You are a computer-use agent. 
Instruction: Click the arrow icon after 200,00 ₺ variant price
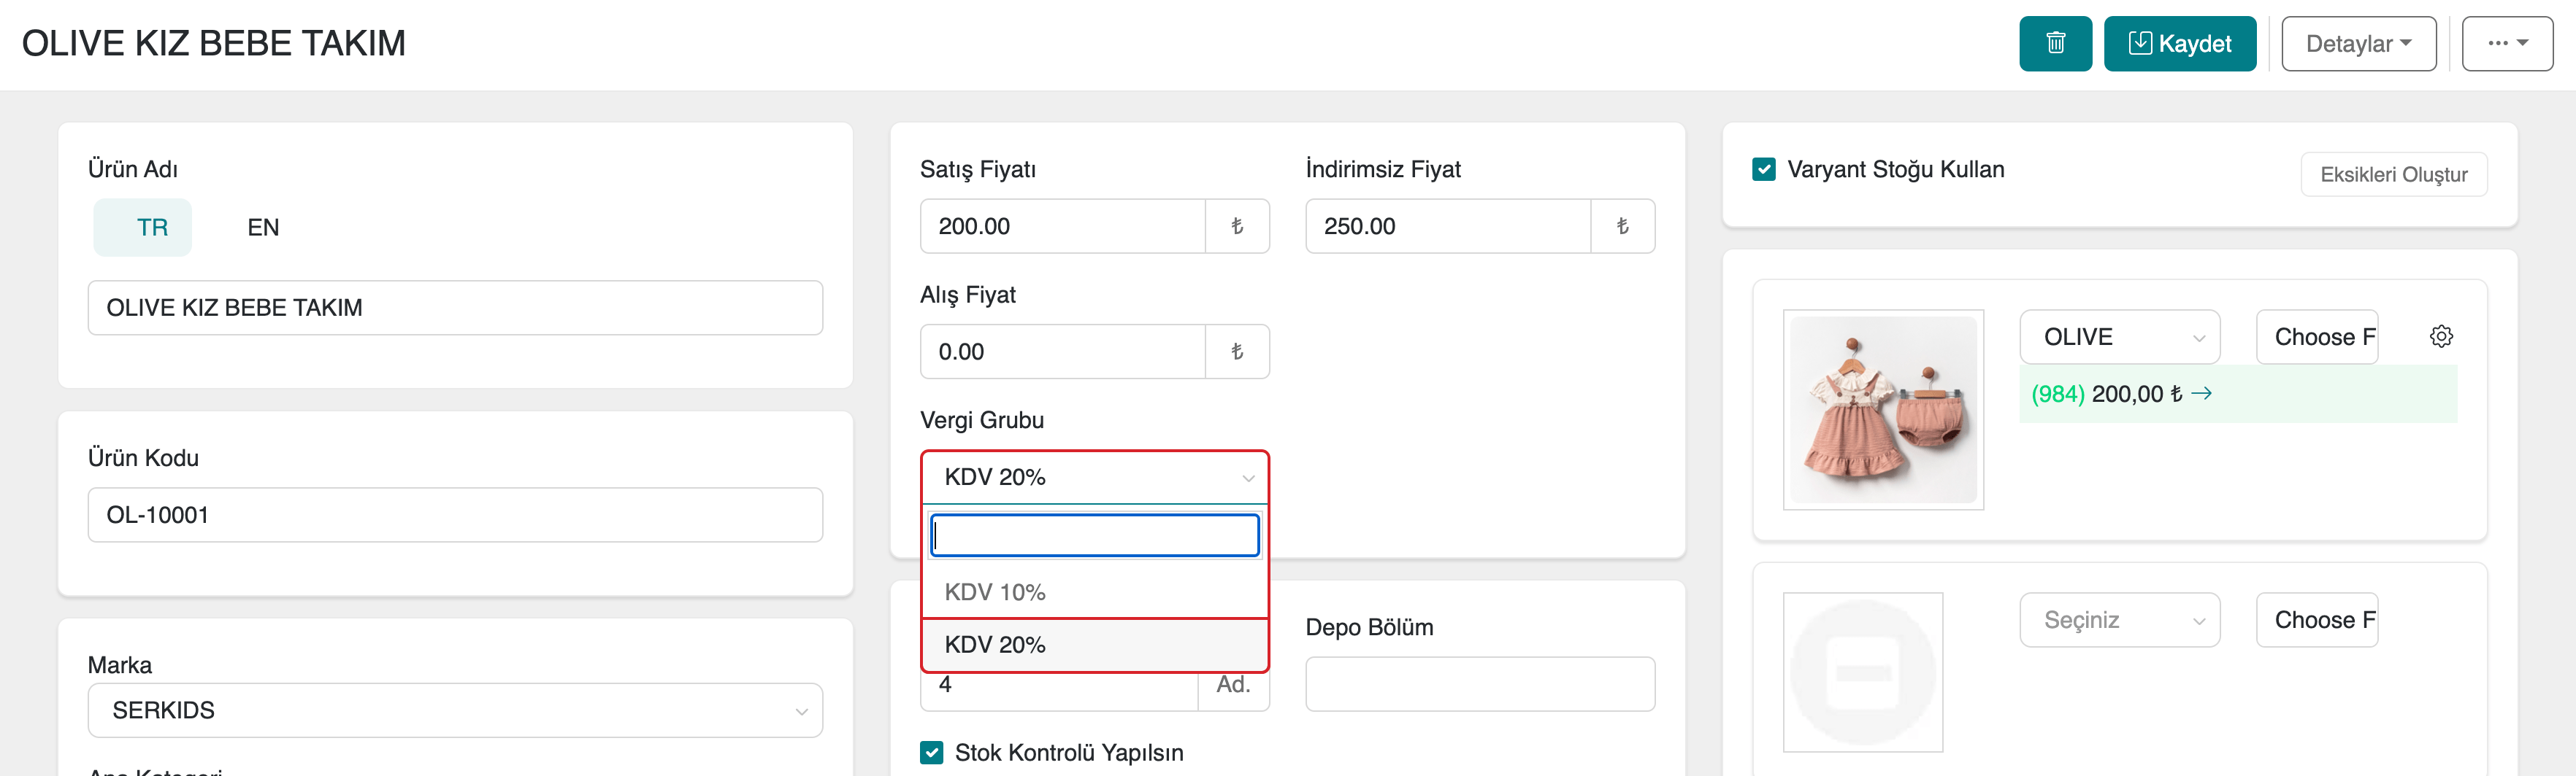pyautogui.click(x=2201, y=394)
